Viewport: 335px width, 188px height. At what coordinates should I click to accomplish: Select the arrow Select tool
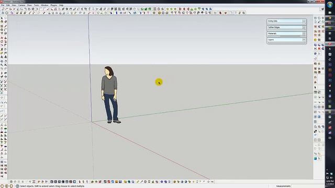pos(2,18)
